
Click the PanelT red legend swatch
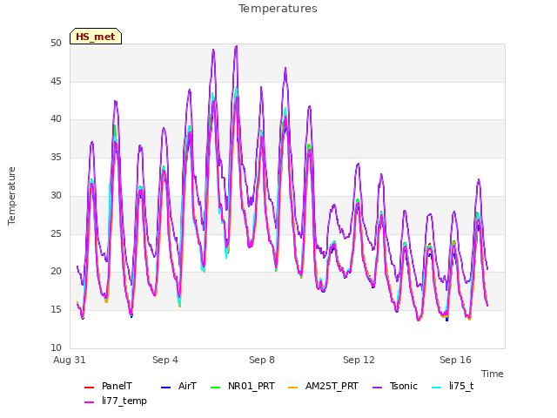[89, 388]
